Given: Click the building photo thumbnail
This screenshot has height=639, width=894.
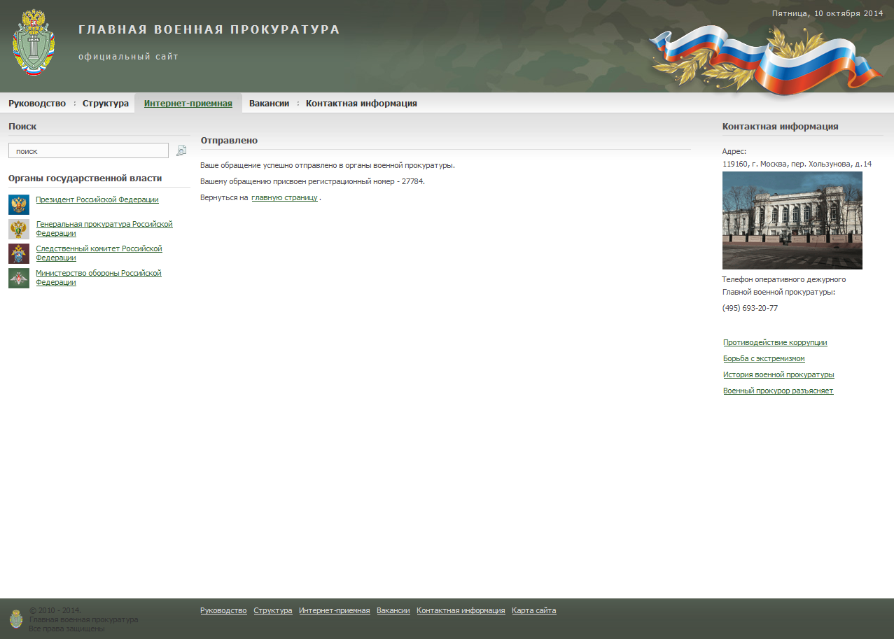Looking at the screenshot, I should pyautogui.click(x=792, y=220).
